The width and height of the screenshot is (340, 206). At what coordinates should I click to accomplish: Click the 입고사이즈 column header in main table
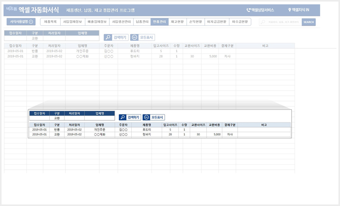coord(161,46)
